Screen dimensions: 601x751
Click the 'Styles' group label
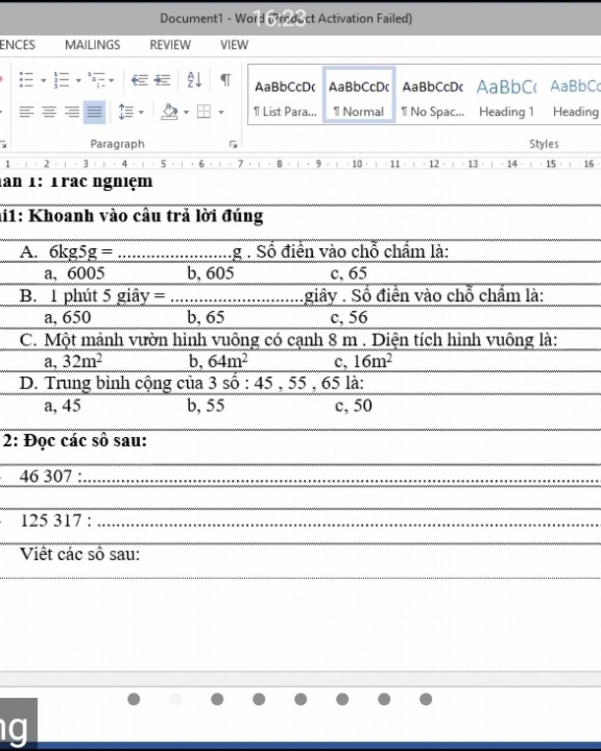click(x=544, y=144)
